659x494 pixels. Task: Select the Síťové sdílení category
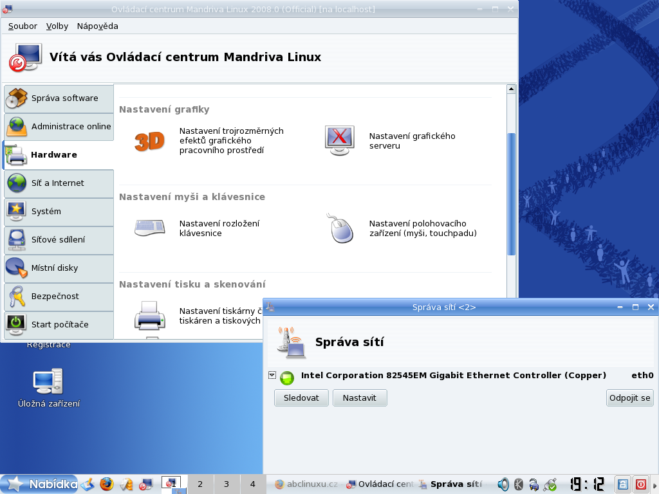(x=59, y=240)
